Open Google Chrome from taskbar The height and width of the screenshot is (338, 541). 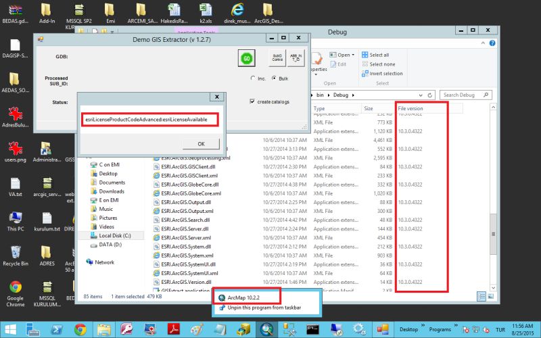80,330
